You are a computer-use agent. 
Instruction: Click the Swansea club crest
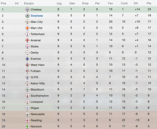pos(27,16)
